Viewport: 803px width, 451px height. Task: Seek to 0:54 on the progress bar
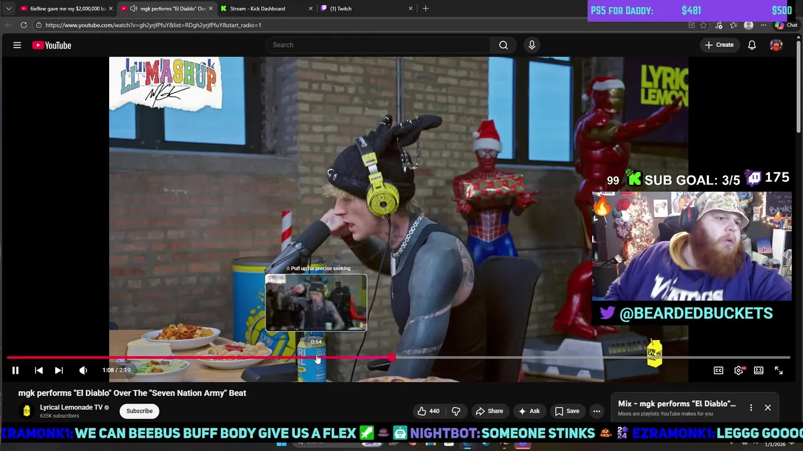tap(317, 358)
